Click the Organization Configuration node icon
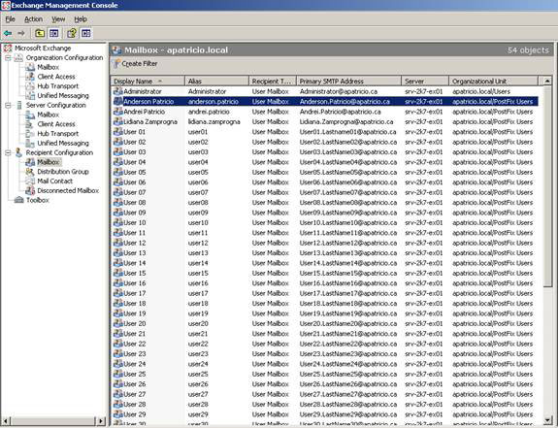 [x=18, y=57]
